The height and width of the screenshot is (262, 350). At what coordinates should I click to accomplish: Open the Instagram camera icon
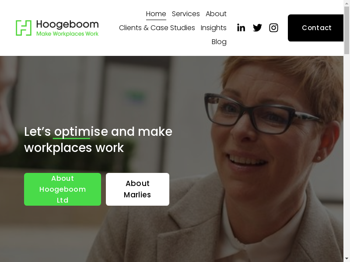(x=274, y=28)
